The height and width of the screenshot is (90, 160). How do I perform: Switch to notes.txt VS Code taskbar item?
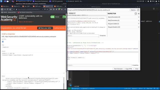pyautogui.click(x=74, y=1)
